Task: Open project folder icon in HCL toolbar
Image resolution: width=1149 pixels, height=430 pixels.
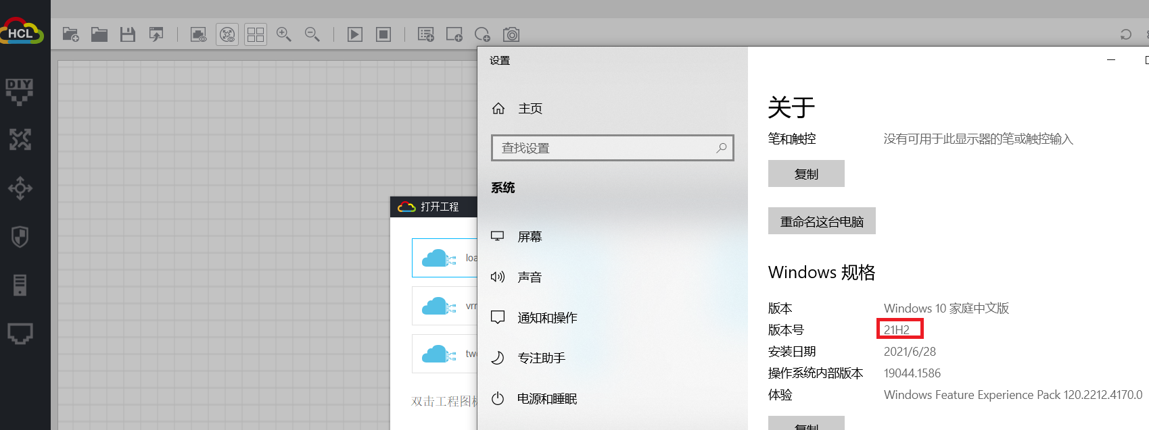Action: [99, 34]
